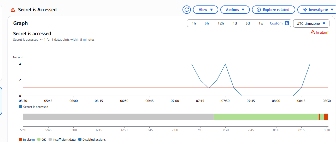Open the Actions dropdown menu
This screenshot has width=336, height=142.
235,10
